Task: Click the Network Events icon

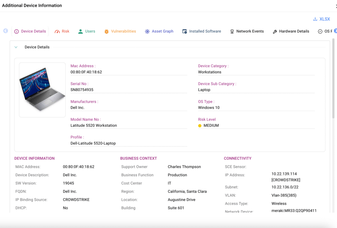Action: pos(232,32)
